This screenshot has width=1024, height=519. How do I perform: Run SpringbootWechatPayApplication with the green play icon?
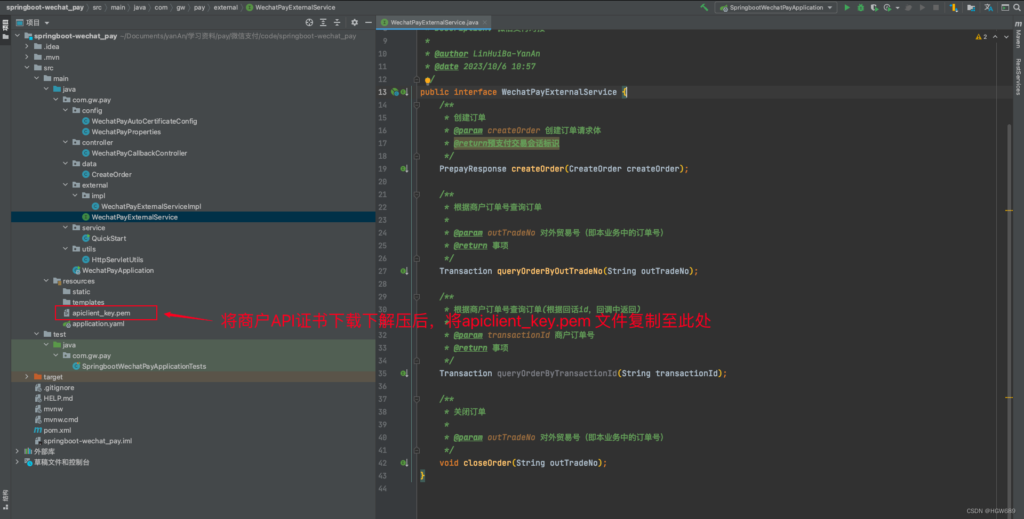click(x=847, y=7)
